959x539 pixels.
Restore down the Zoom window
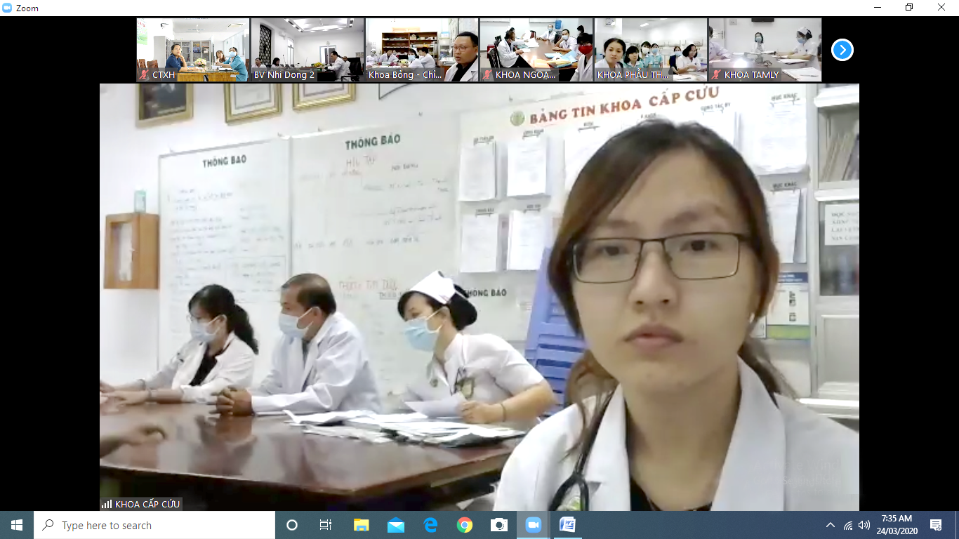[910, 8]
